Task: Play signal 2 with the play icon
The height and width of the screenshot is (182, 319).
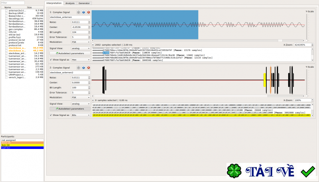Action: point(79,68)
